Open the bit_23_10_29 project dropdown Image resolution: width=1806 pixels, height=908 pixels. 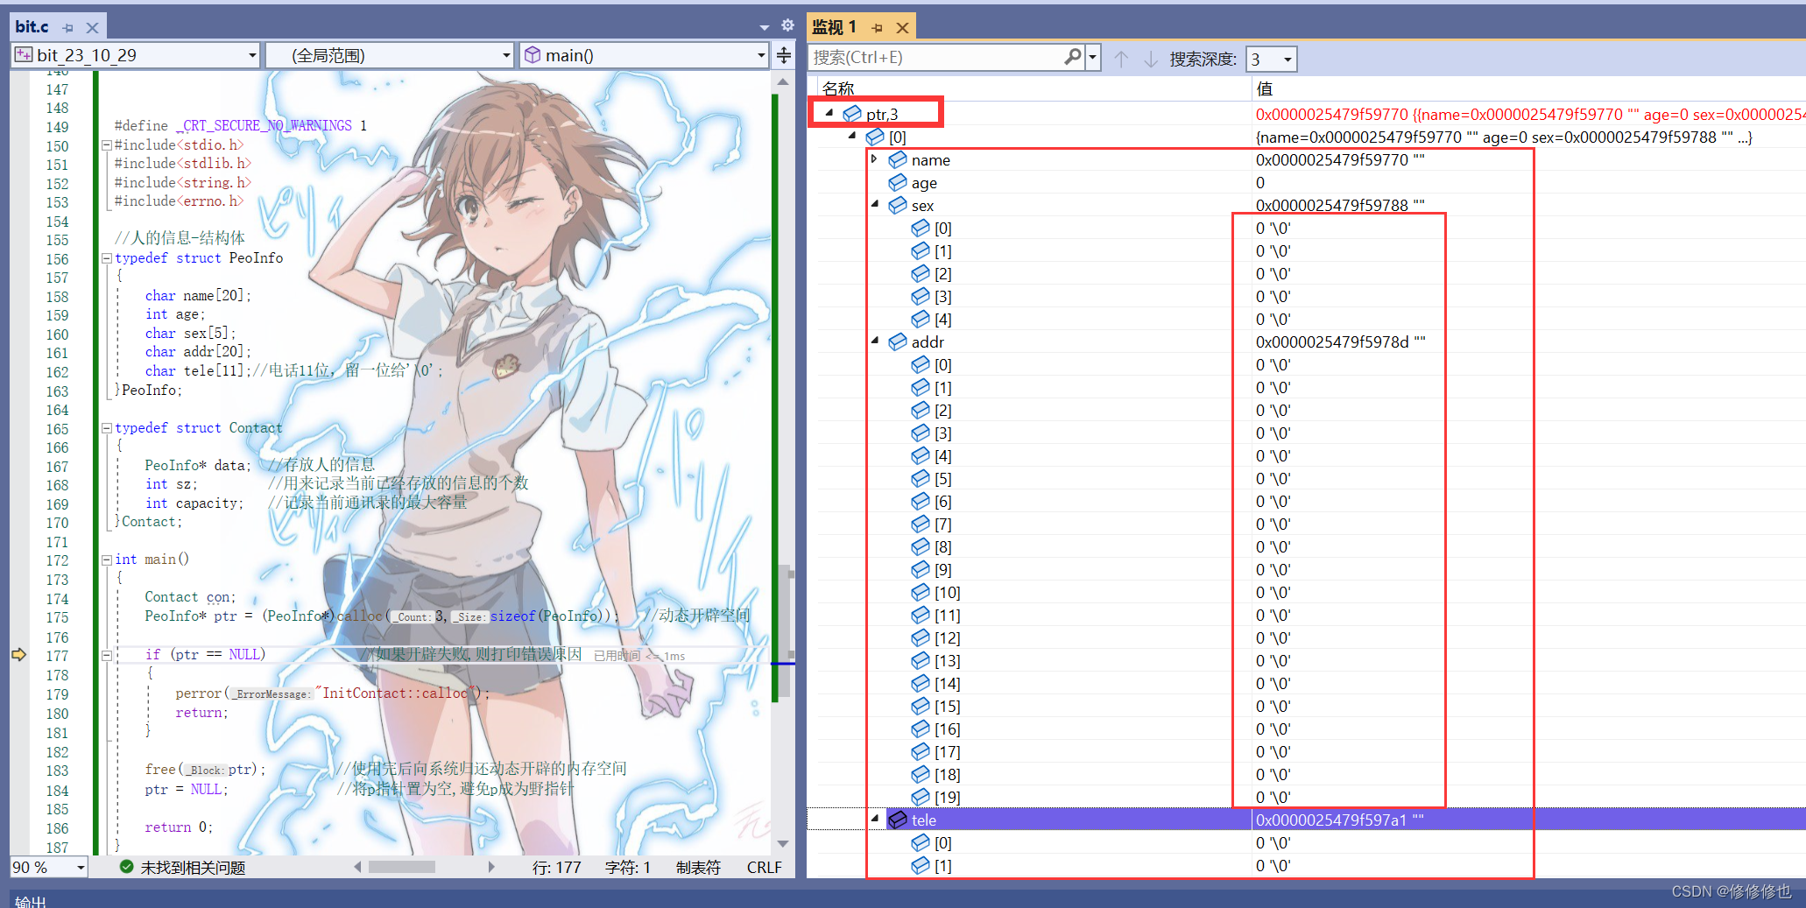[136, 55]
